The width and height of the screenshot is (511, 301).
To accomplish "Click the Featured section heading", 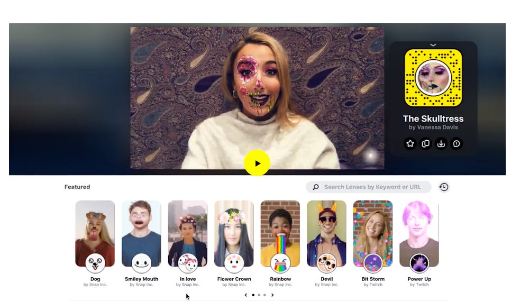I will pyautogui.click(x=77, y=187).
